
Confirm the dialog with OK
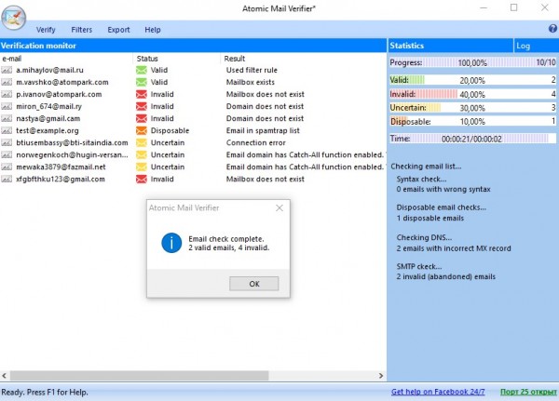pyautogui.click(x=254, y=284)
